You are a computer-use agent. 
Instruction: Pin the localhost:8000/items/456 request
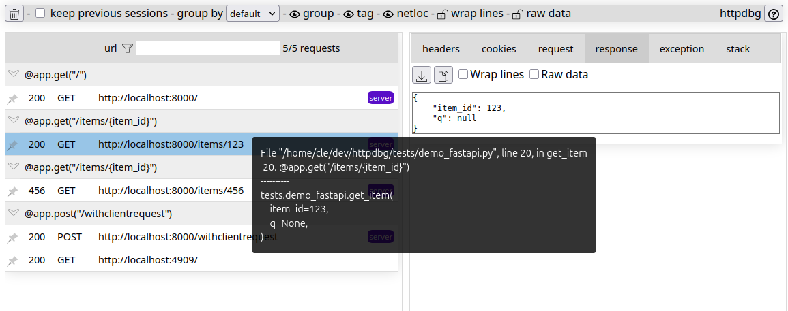click(12, 191)
